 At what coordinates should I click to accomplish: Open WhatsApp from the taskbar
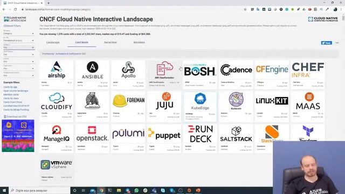click(x=136, y=190)
